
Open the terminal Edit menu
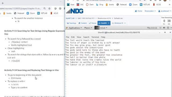(x=73, y=37)
